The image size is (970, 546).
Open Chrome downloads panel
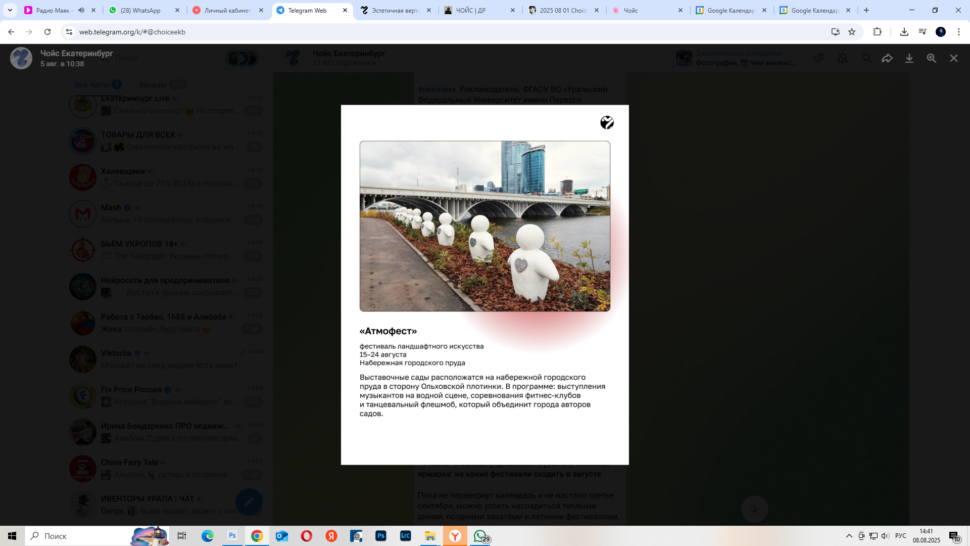tap(904, 32)
